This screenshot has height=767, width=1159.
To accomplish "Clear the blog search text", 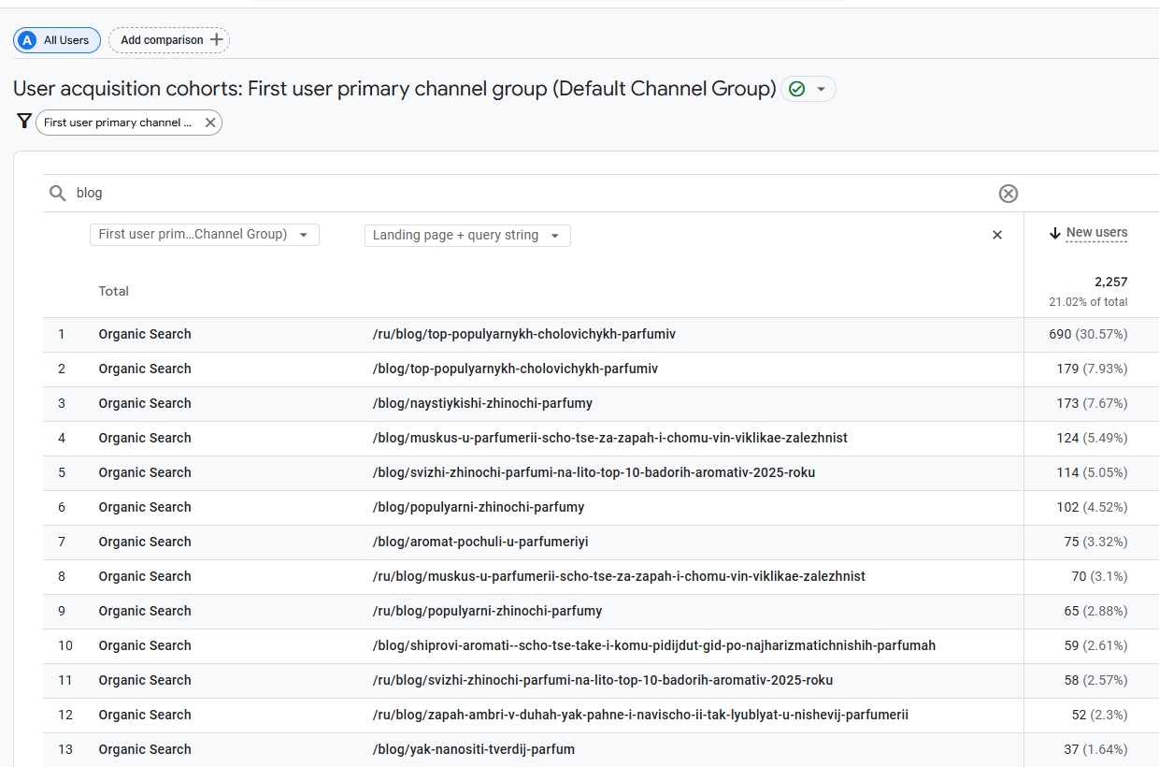I will [x=1008, y=194].
